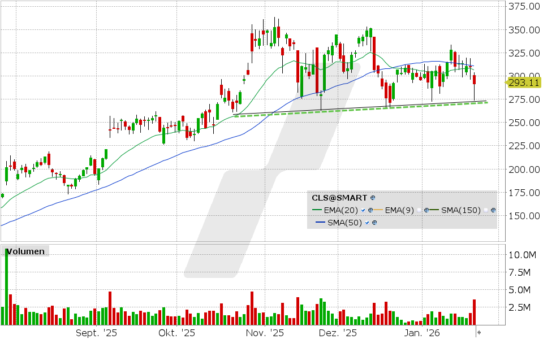Enable the EMA(9) checkbox
Screen dimensions: 543x339
click(419, 210)
